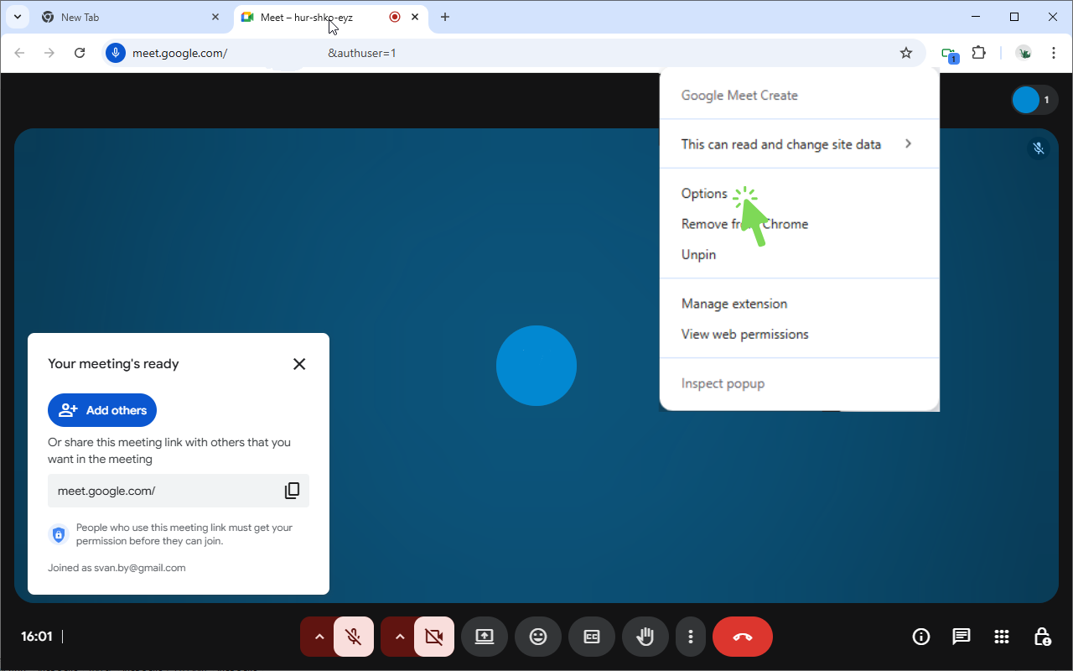Start presenting your screen

tap(485, 637)
